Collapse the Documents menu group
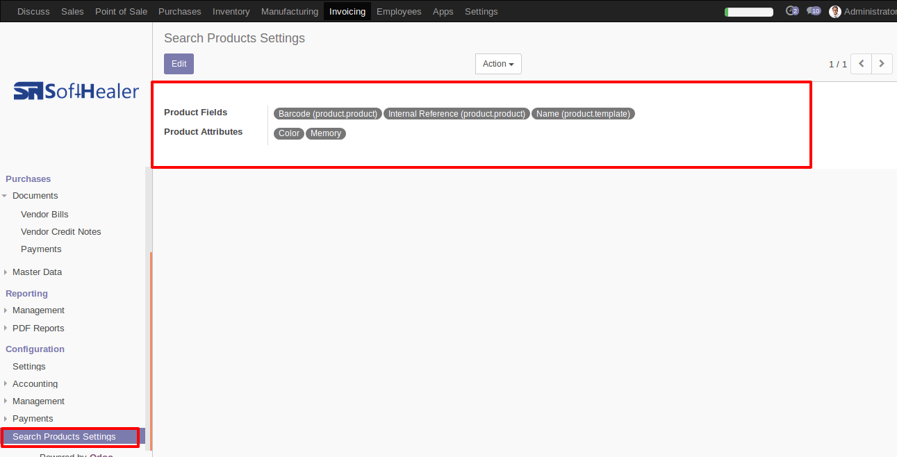897x457 pixels. 35,196
